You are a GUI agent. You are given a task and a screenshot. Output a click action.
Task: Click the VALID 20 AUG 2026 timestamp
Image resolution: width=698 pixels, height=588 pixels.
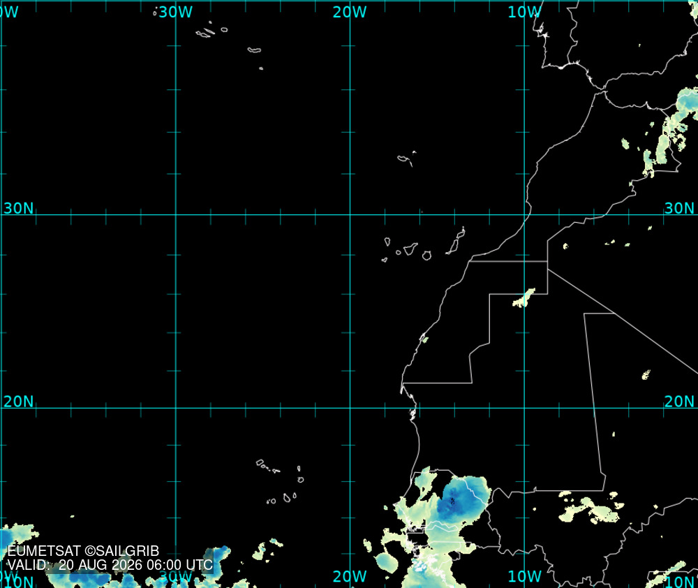pos(110,565)
